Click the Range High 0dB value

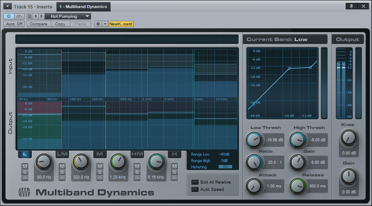(225, 161)
